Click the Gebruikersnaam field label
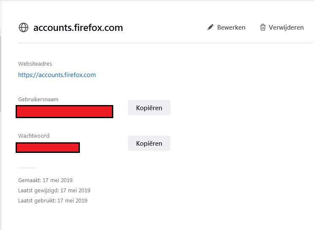The height and width of the screenshot is (230, 314). coord(38,100)
